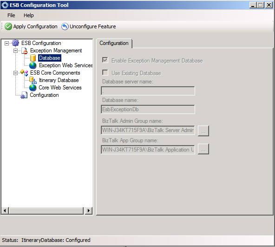Viewport: 275px width, 247px height.
Task: Click the ESB Configuration gear icon in tree
Action: point(15,43)
